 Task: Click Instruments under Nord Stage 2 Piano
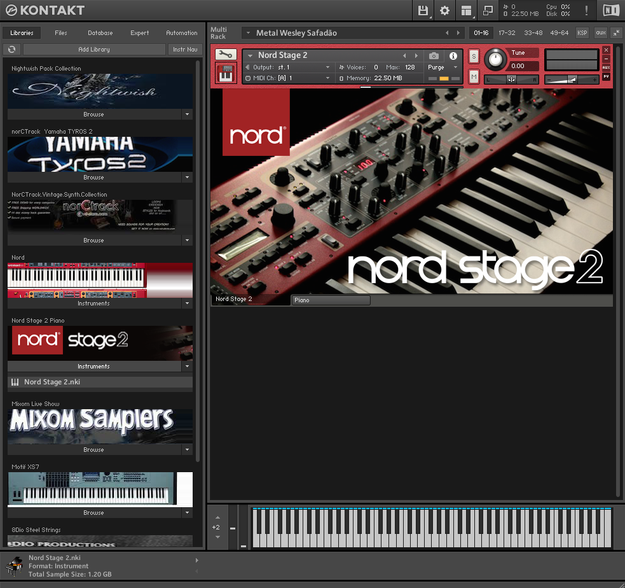tap(94, 366)
